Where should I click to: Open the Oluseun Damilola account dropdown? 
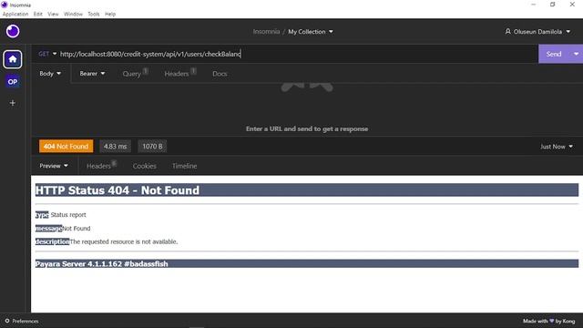click(537, 32)
